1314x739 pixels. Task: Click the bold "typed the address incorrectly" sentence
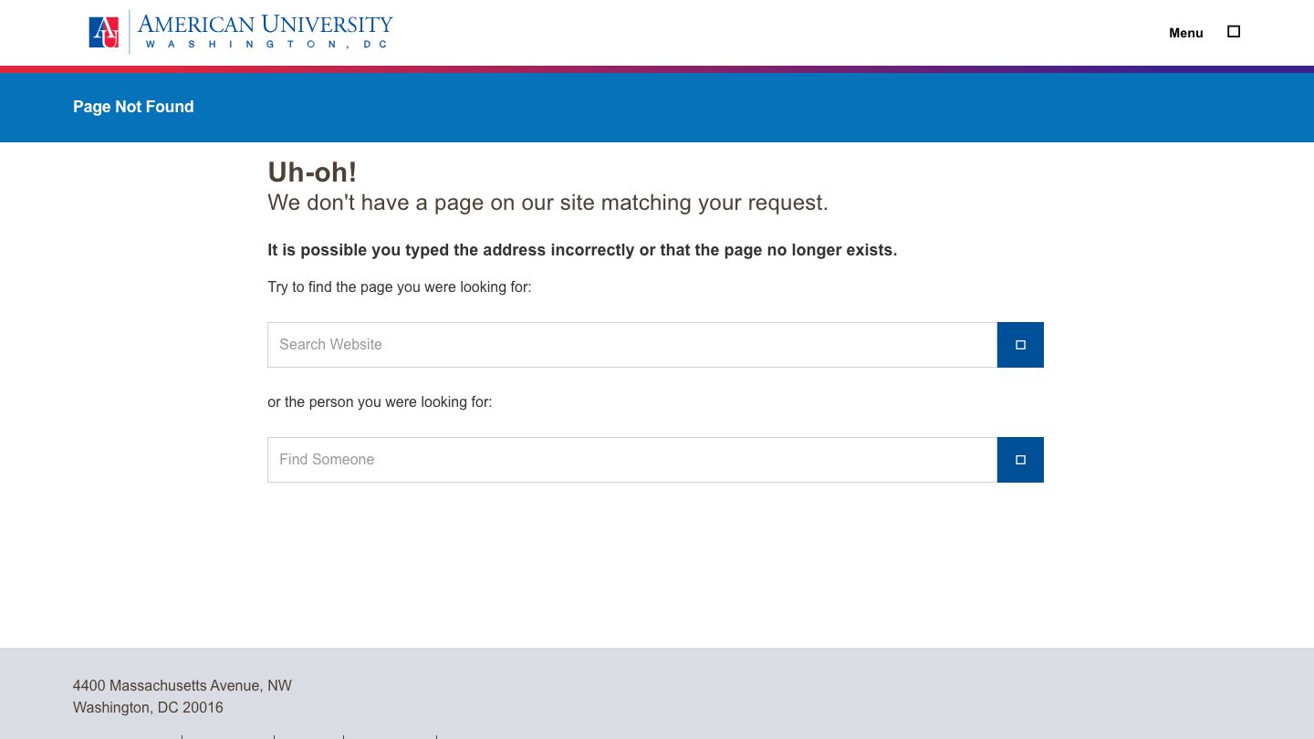click(x=581, y=250)
